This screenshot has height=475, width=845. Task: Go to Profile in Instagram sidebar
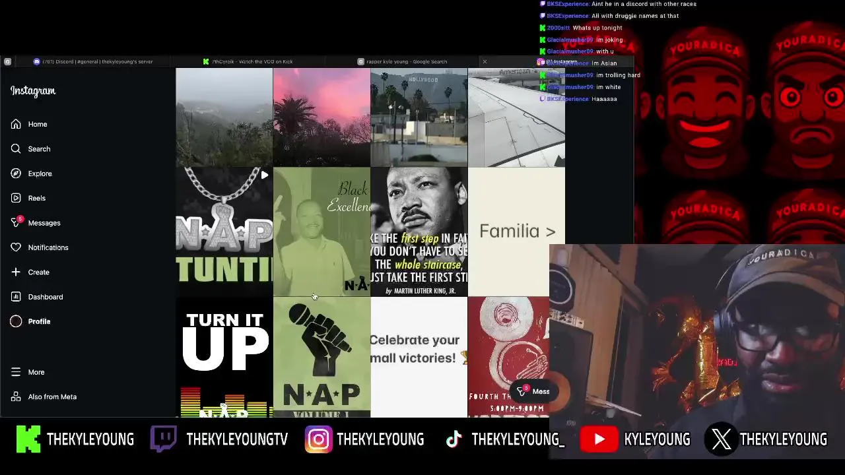(39, 321)
